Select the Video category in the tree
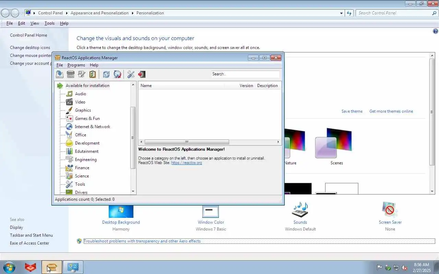439x274 pixels. [x=80, y=102]
